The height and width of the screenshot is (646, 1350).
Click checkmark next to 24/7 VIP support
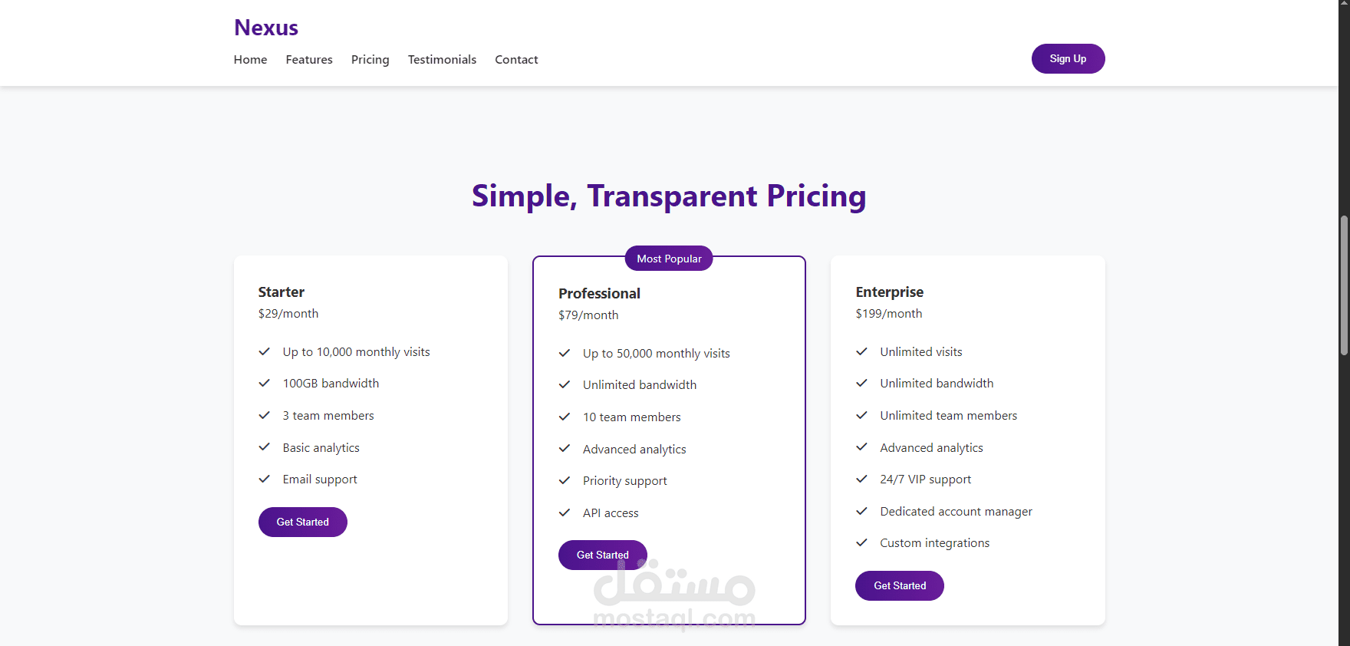tap(861, 479)
